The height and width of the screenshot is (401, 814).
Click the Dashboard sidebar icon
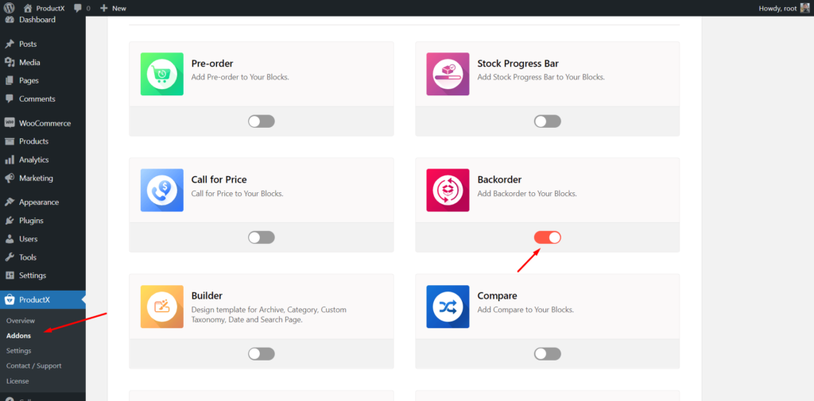(10, 20)
